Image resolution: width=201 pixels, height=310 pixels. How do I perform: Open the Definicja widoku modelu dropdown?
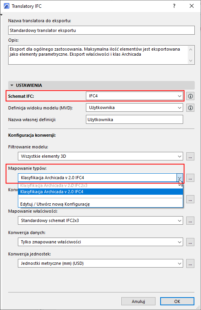(135, 108)
